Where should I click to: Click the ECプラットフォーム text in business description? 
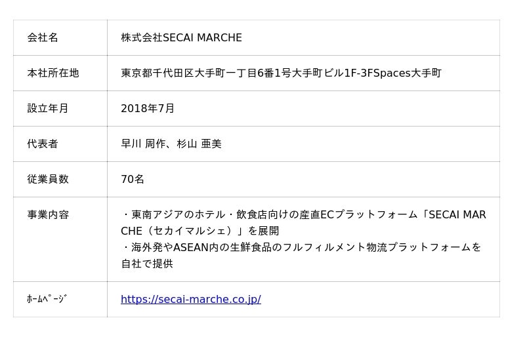pos(367,215)
